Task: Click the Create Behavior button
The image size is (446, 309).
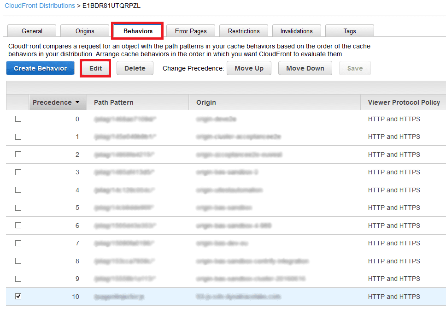Action: click(41, 68)
